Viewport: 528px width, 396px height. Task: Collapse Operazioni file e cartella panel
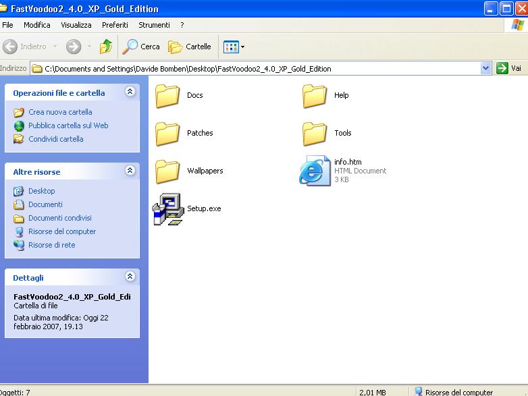pyautogui.click(x=130, y=92)
